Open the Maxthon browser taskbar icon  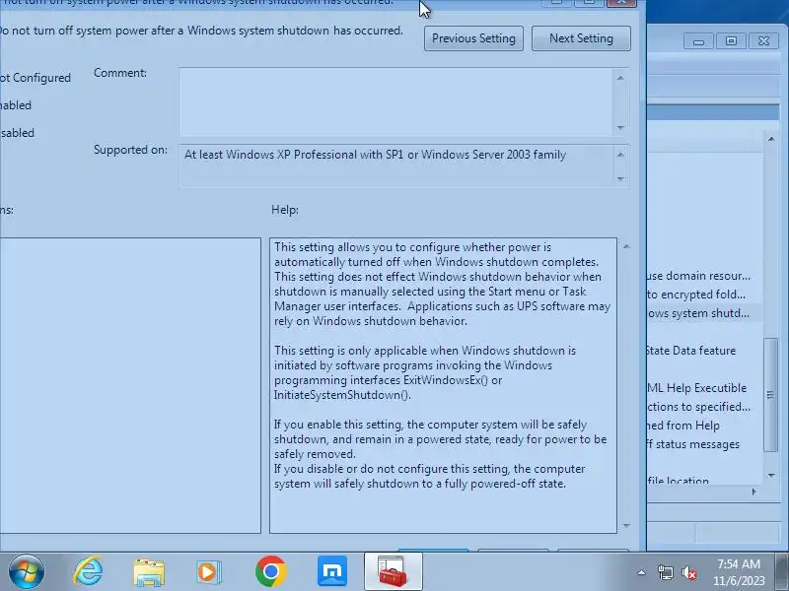click(332, 571)
